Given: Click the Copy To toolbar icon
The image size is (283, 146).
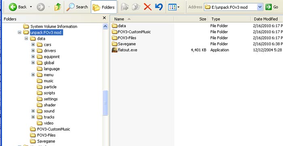Looking at the screenshot, I should click(136, 7).
